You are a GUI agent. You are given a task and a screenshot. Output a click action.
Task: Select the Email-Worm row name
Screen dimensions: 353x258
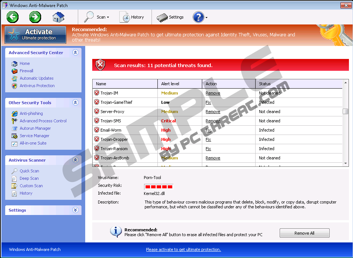[111, 130]
